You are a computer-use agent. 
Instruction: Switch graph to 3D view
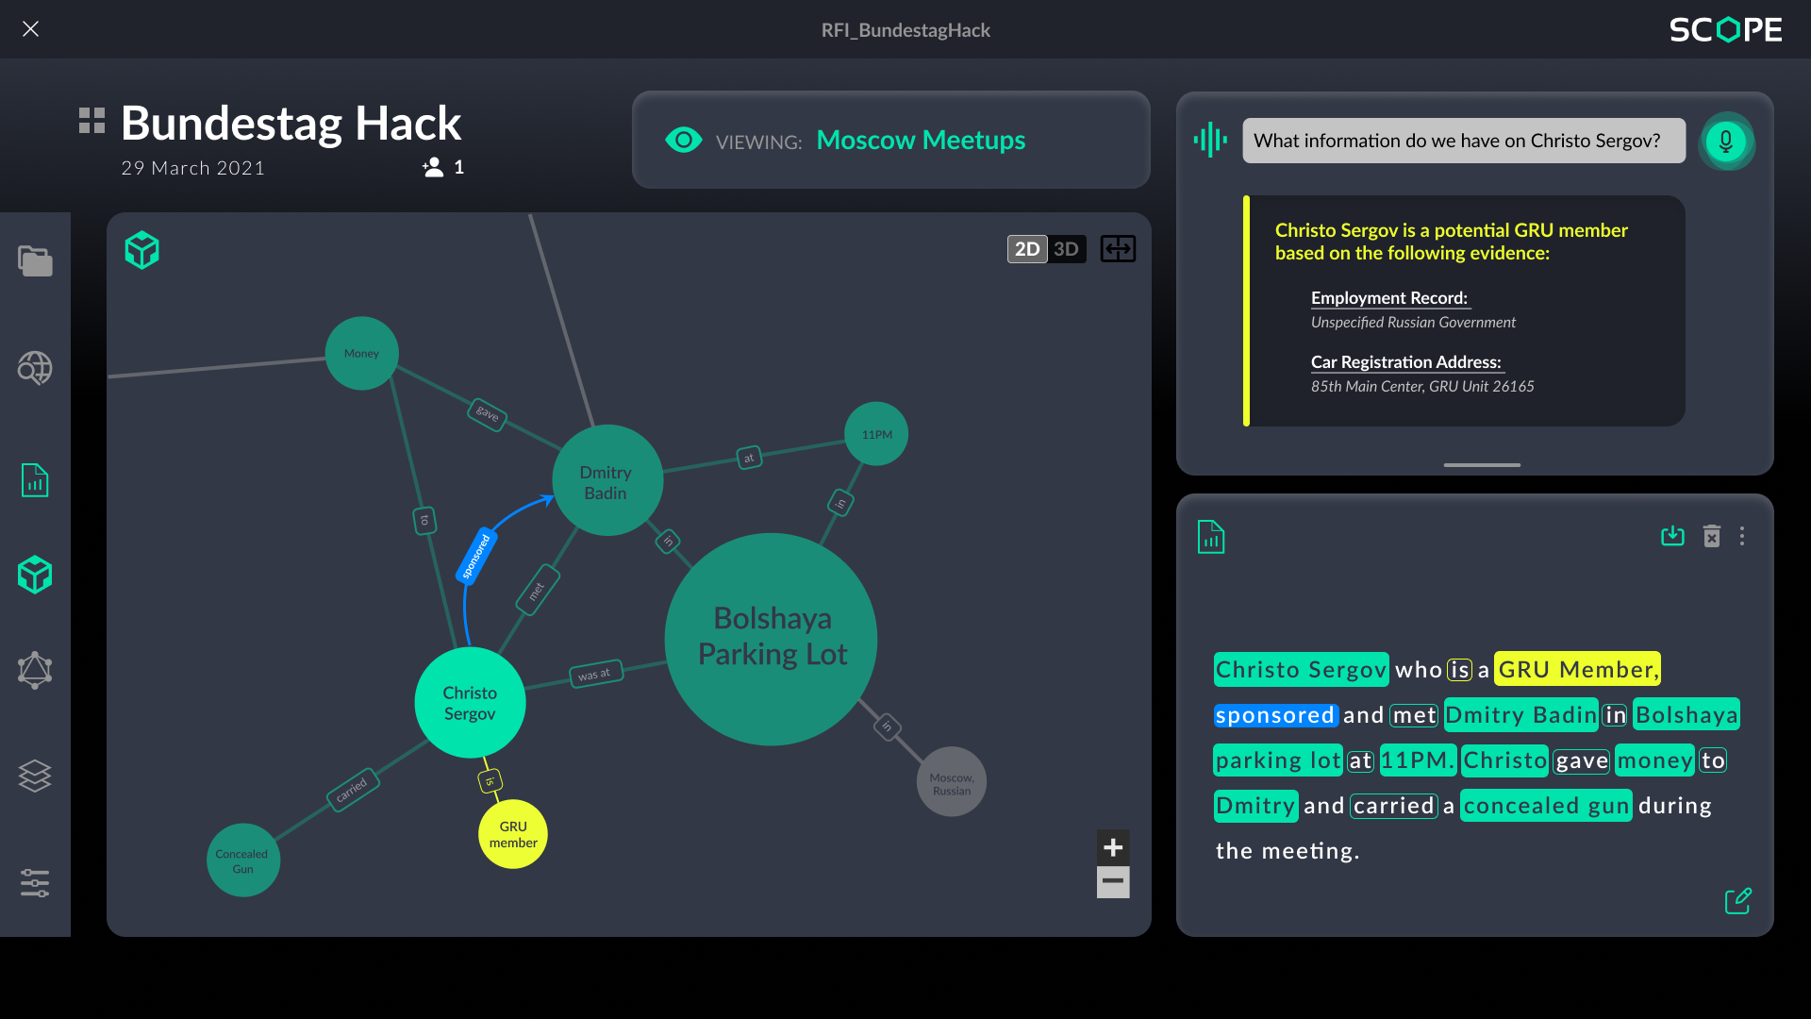click(1067, 249)
